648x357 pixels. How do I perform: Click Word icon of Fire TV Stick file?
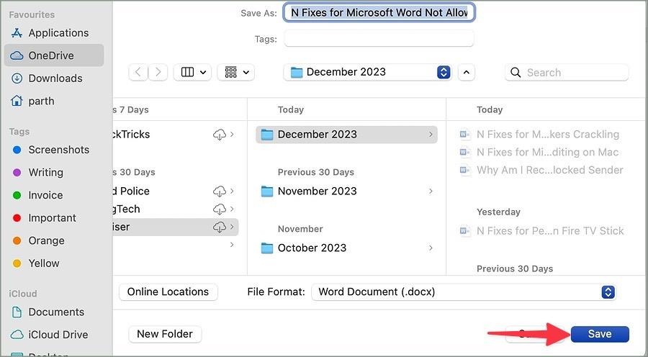click(465, 230)
